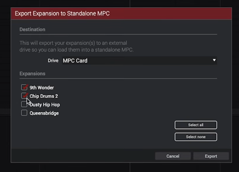Check the Dusty Hip Hop checkbox

(x=24, y=104)
